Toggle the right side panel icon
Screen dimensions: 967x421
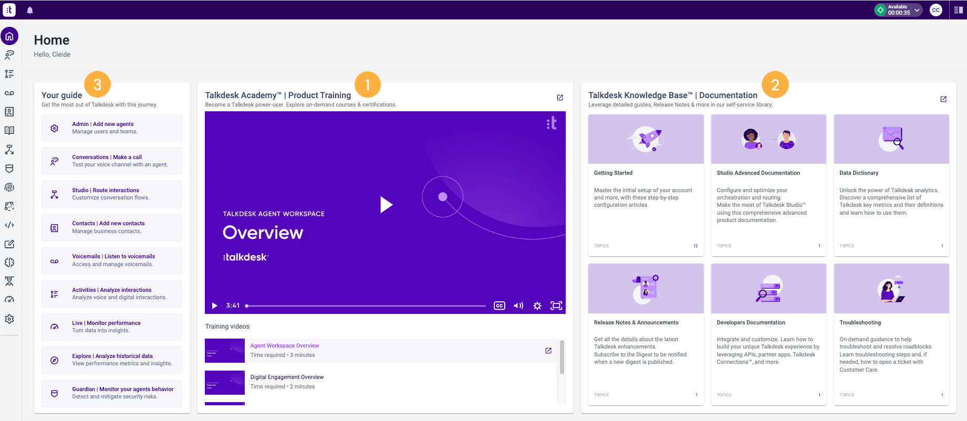pos(959,10)
